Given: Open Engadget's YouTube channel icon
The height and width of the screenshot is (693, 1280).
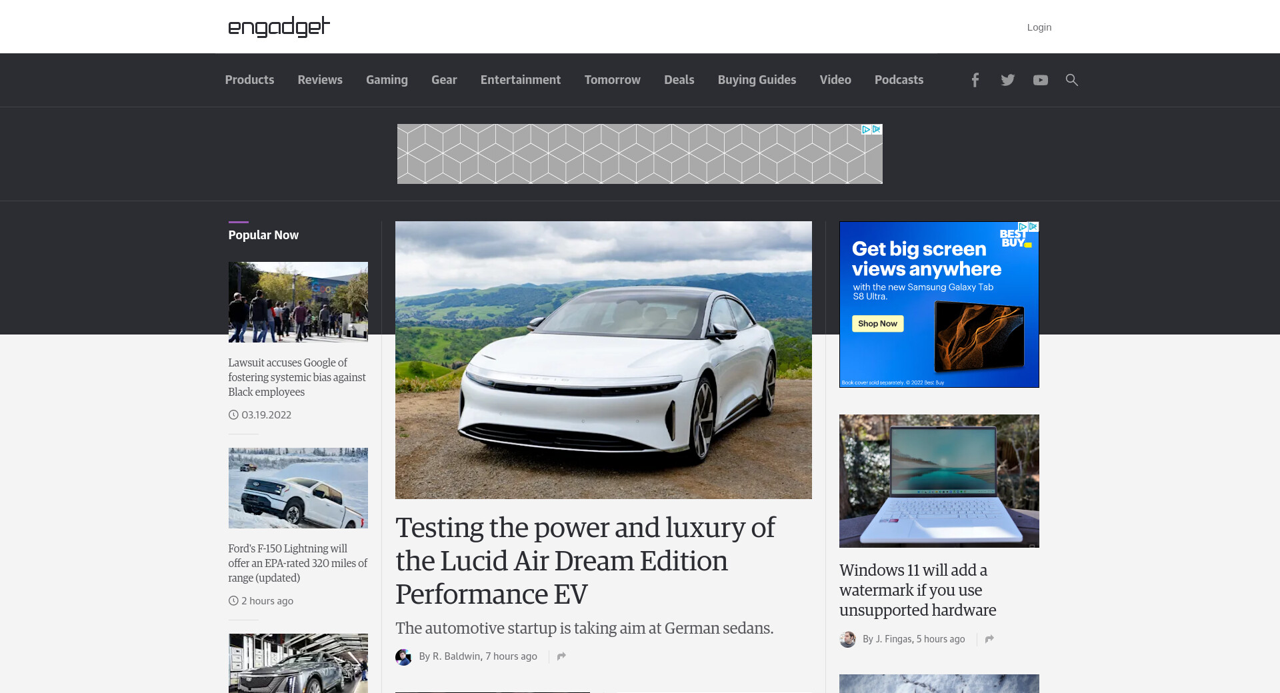Looking at the screenshot, I should click(1040, 80).
